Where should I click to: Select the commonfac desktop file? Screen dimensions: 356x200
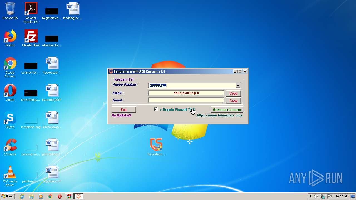point(31,68)
